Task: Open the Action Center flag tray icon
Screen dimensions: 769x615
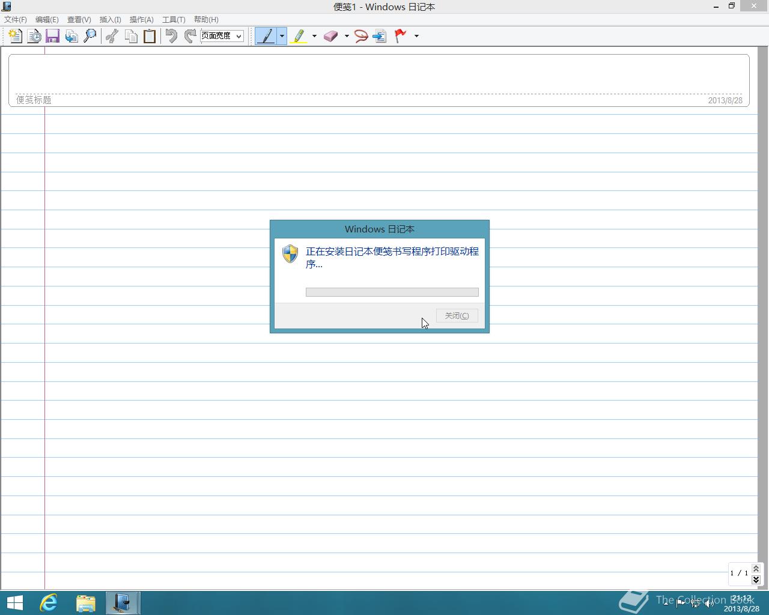Action: click(x=680, y=604)
